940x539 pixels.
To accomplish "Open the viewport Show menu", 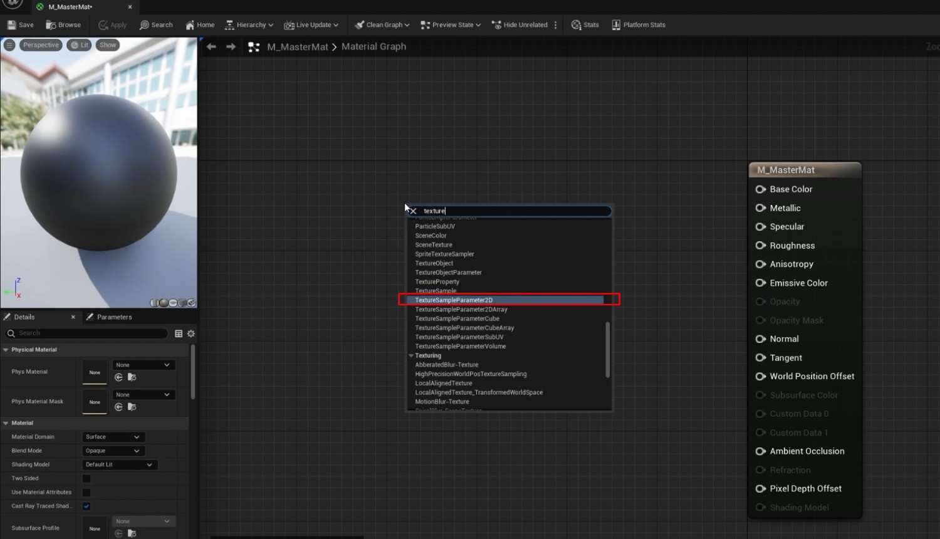I will pos(108,45).
